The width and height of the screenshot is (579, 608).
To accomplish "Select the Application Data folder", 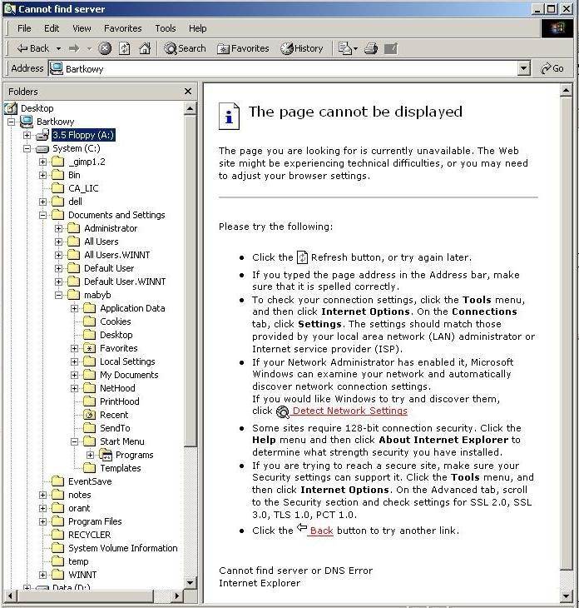I will click(x=132, y=308).
